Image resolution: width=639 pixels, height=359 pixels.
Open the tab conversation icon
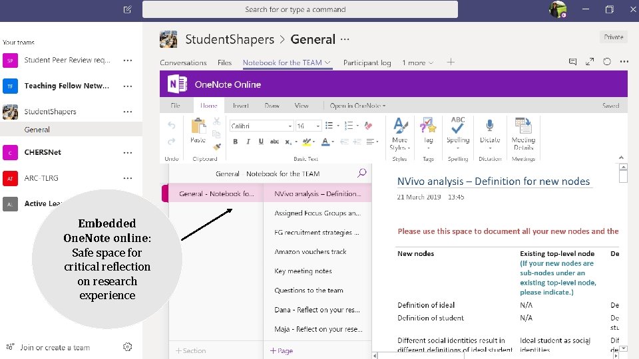click(572, 62)
